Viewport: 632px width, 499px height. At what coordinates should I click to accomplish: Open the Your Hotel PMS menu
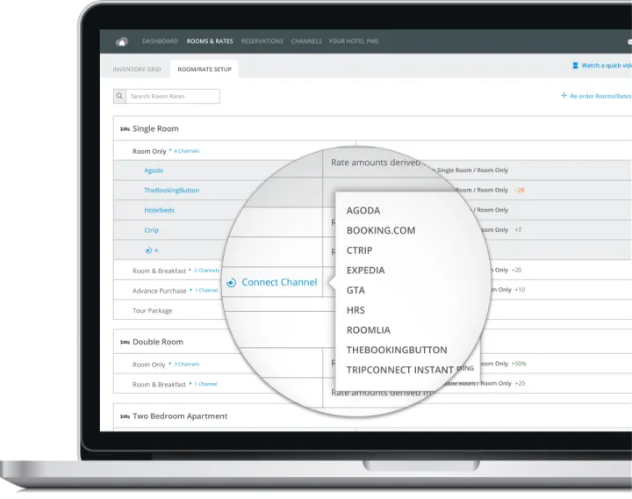354,41
